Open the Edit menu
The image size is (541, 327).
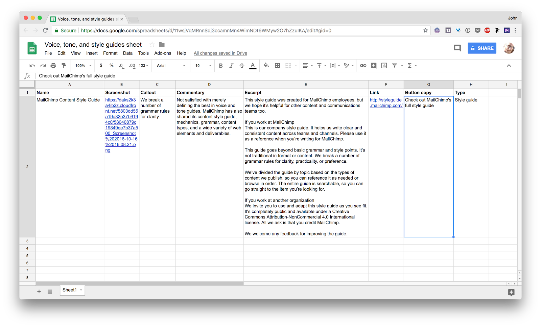(x=61, y=53)
